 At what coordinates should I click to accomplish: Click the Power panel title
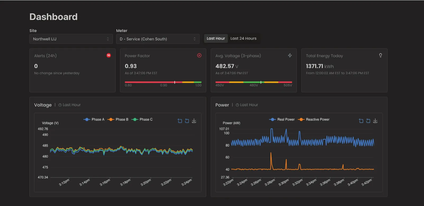[222, 105]
